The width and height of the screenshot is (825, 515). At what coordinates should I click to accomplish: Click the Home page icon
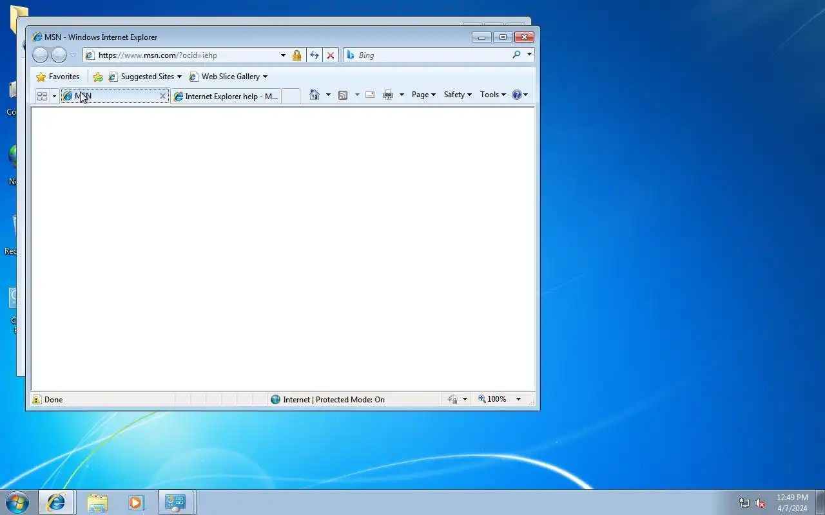point(315,95)
